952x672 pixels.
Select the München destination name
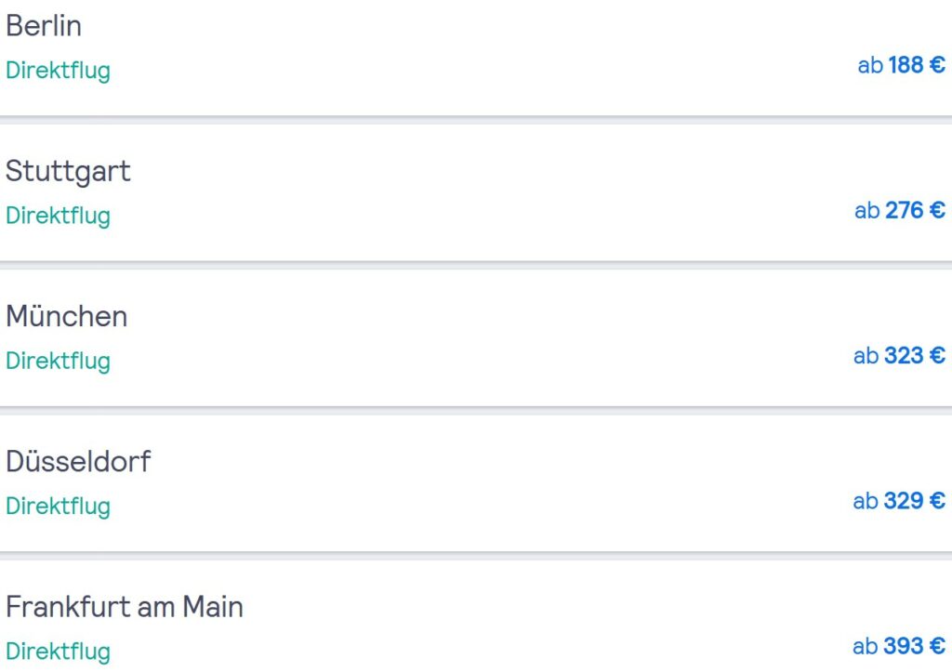click(67, 316)
